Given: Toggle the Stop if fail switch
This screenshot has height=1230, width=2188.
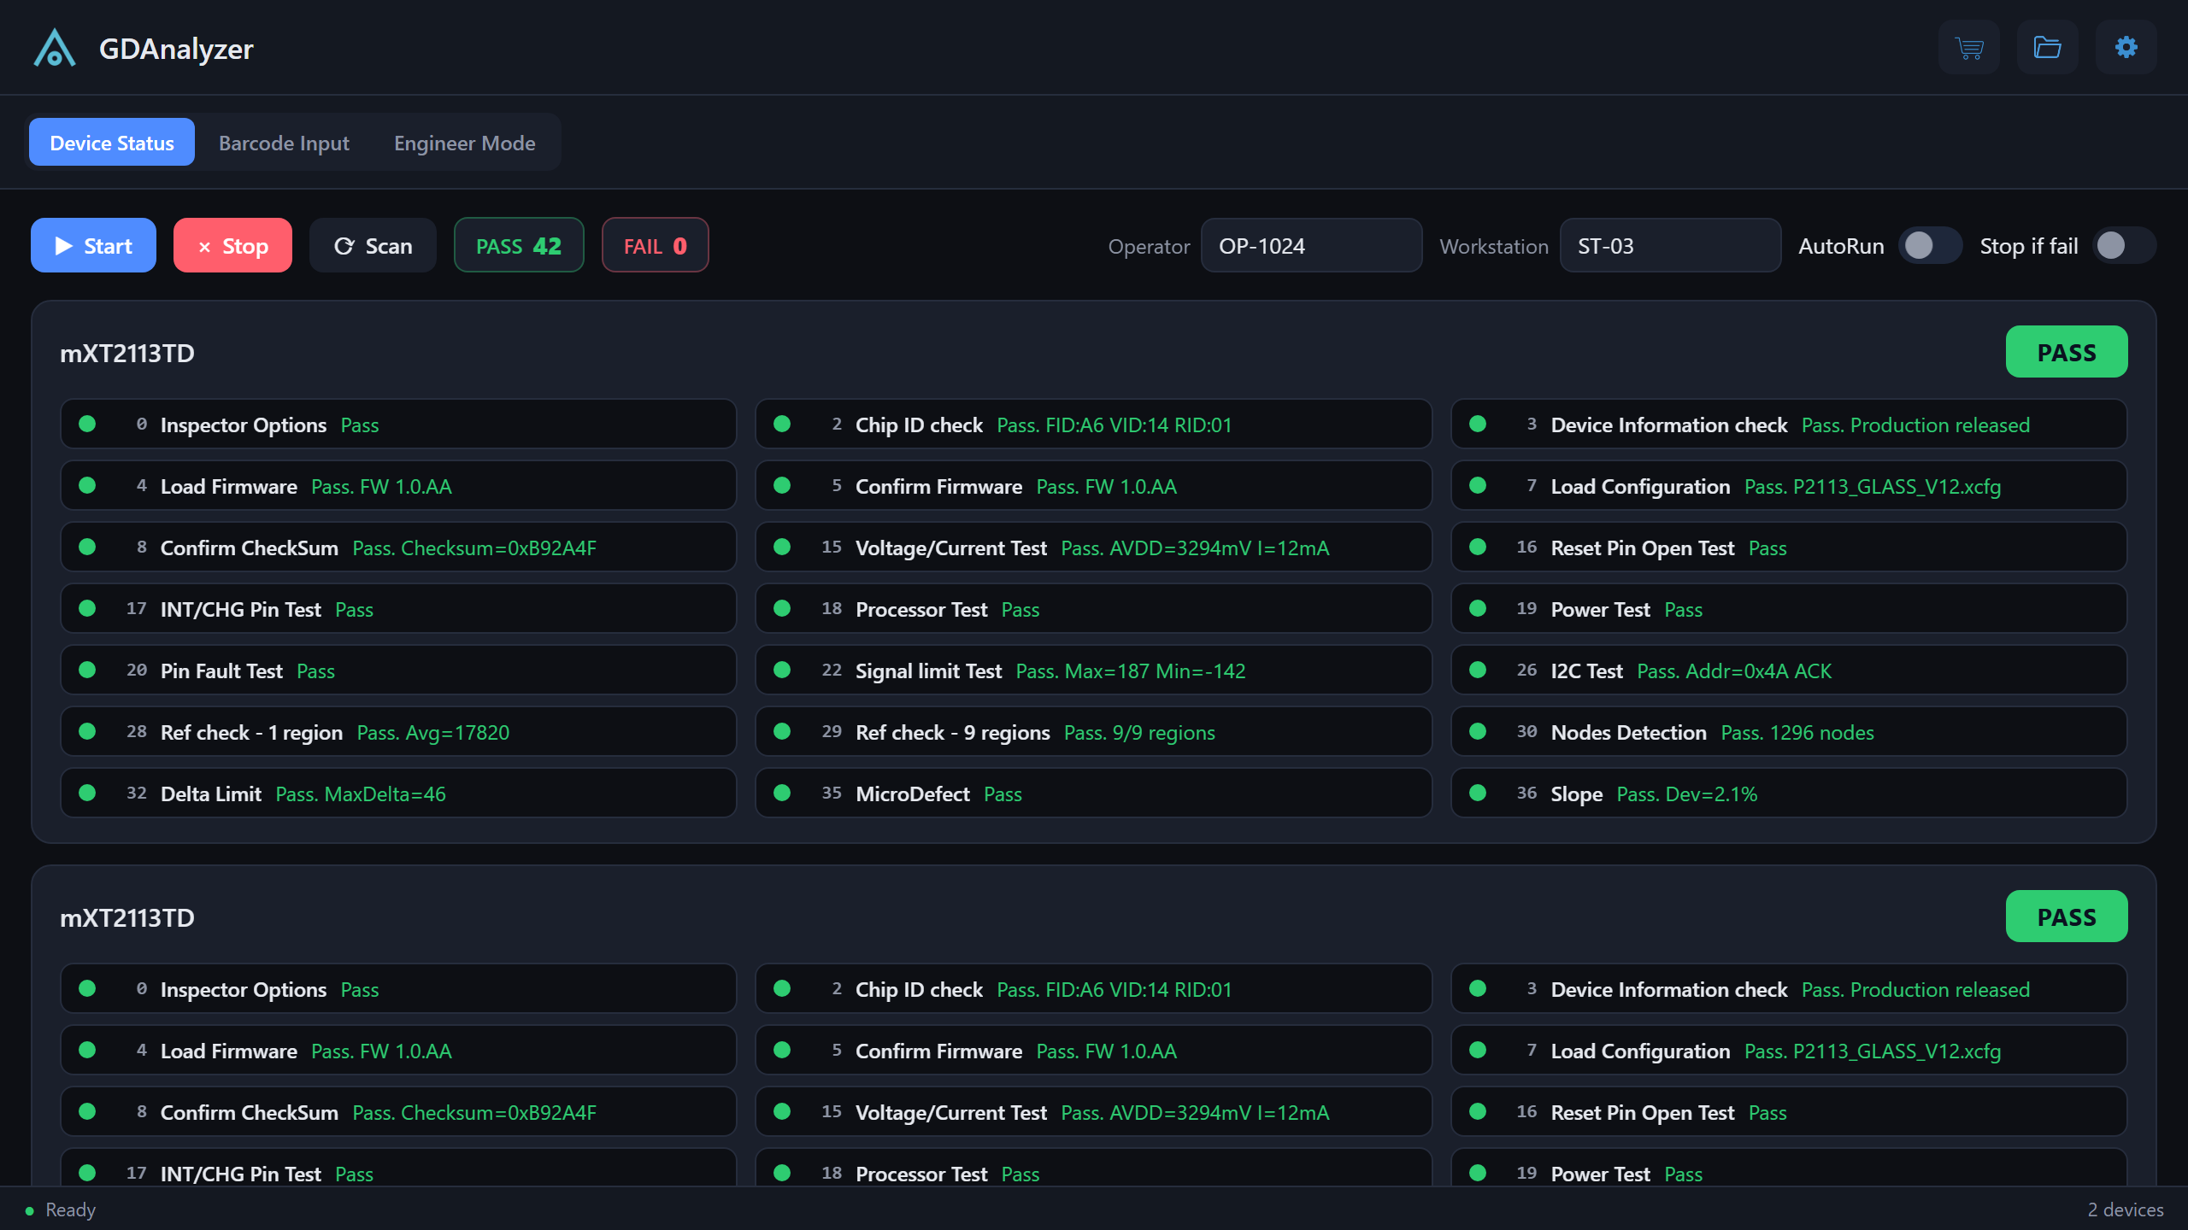Looking at the screenshot, I should [x=2123, y=246].
